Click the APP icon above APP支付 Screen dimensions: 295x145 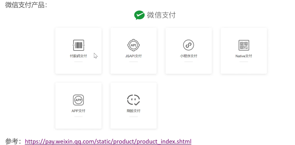[x=79, y=100]
